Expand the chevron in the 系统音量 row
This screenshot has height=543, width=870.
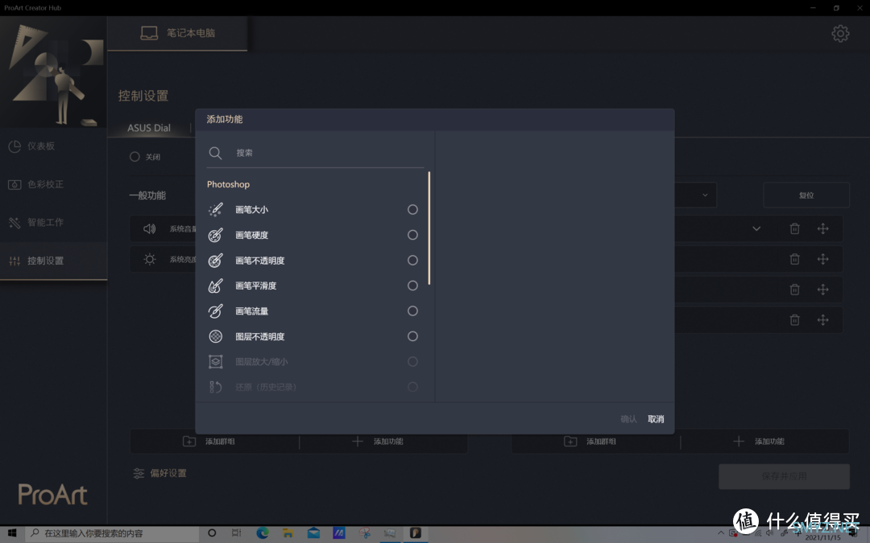756,228
